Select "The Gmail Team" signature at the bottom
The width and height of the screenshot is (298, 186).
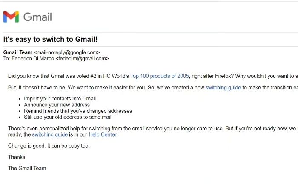27,169
